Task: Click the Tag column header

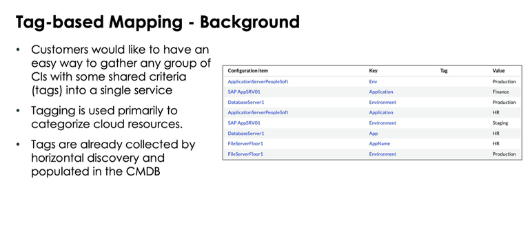Action: (x=443, y=71)
